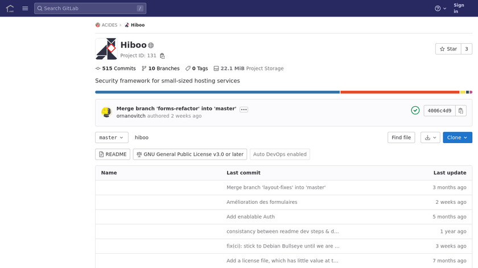Open the Clone options dropdown
Image resolution: width=478 pixels, height=268 pixels.
(458, 137)
